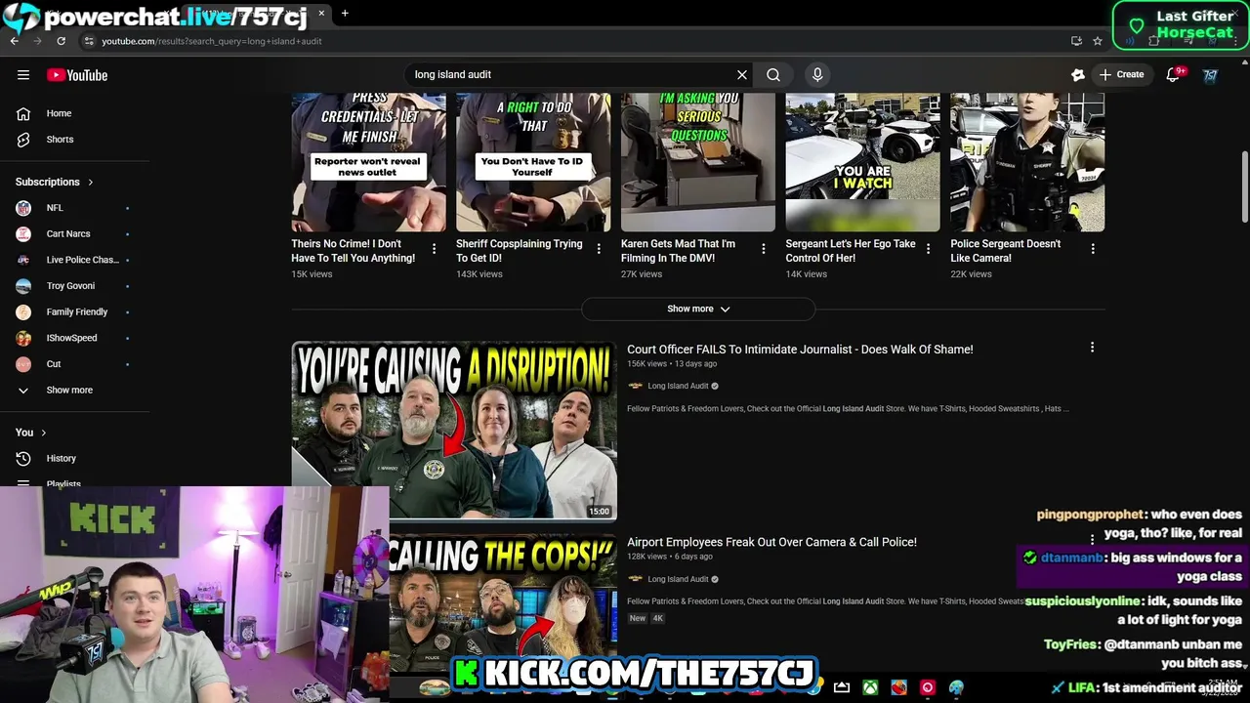Click Create button in YouTube header
Image resolution: width=1250 pixels, height=703 pixels.
(x=1121, y=74)
